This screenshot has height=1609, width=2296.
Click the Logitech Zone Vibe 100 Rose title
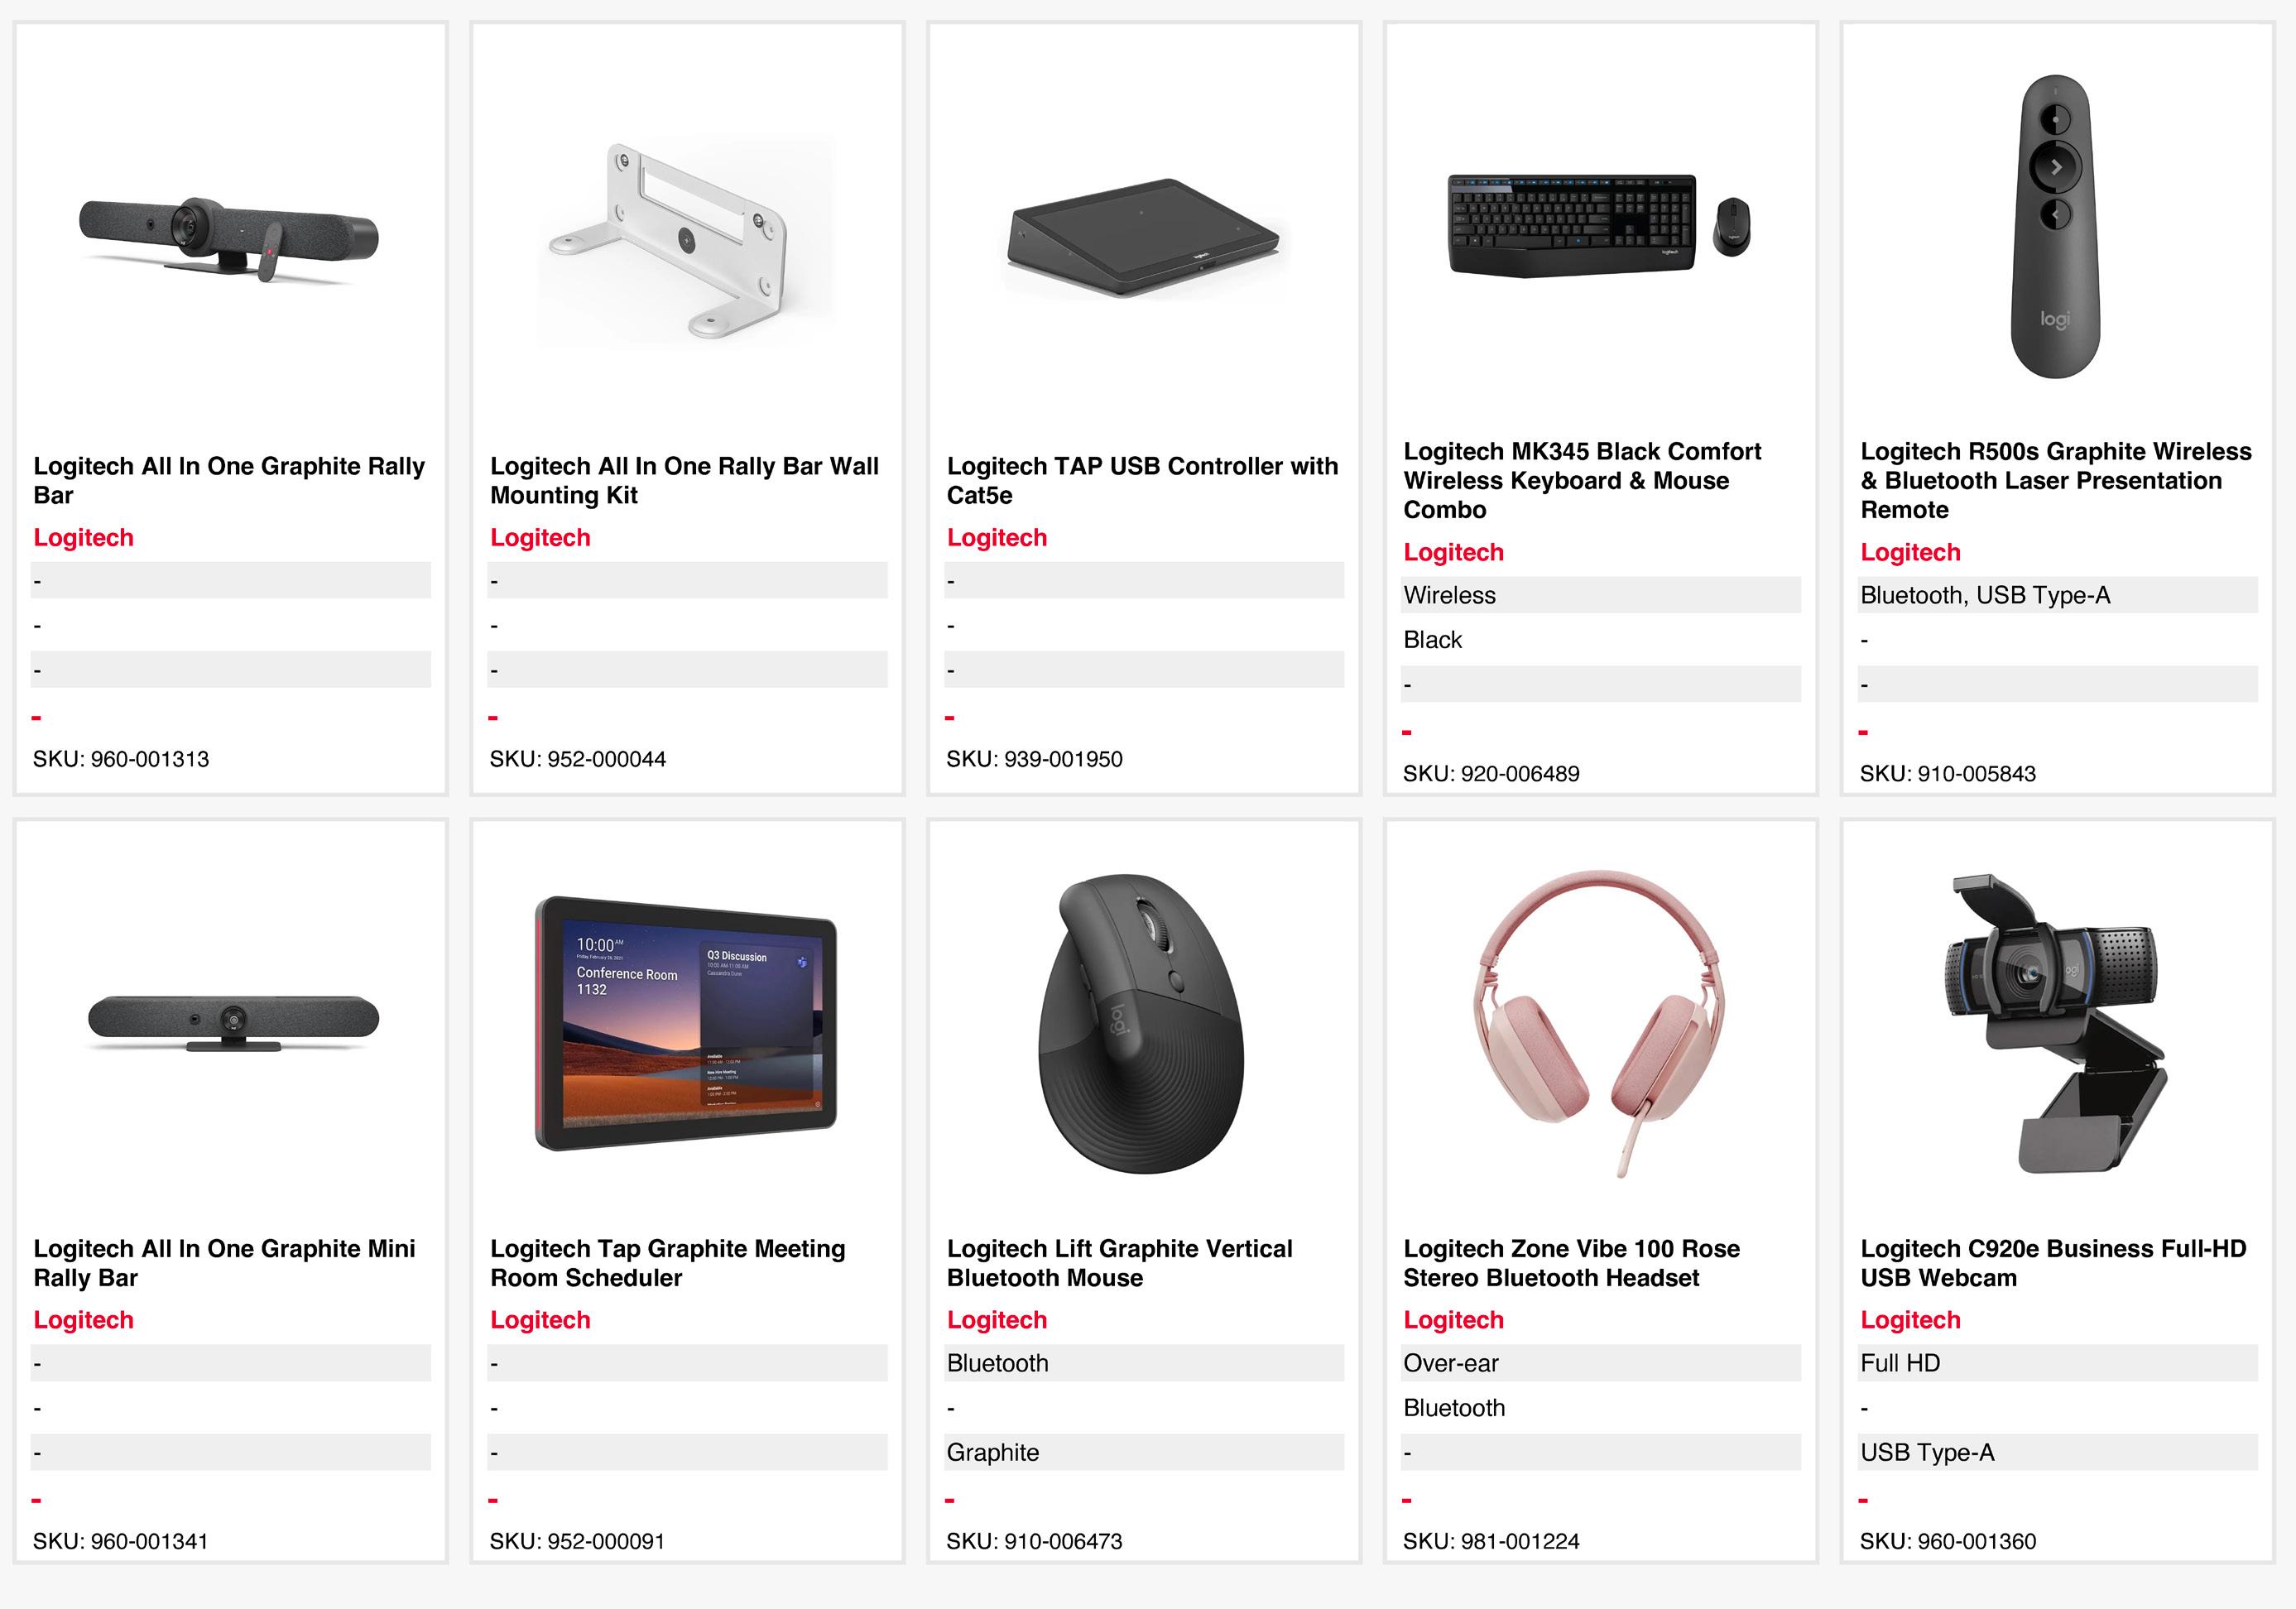pos(1571,1263)
